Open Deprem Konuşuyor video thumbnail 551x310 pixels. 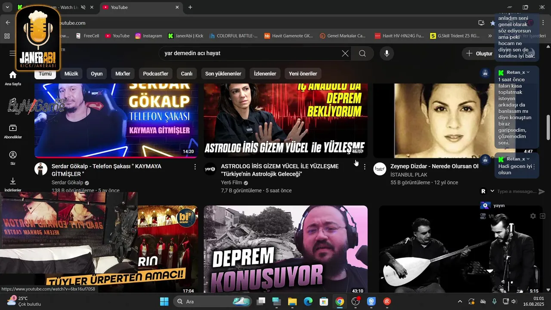click(x=285, y=250)
